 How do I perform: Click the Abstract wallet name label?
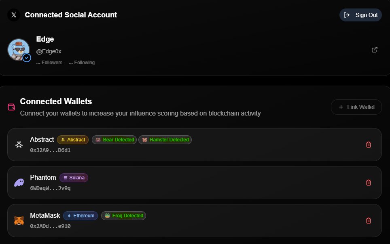click(x=42, y=140)
